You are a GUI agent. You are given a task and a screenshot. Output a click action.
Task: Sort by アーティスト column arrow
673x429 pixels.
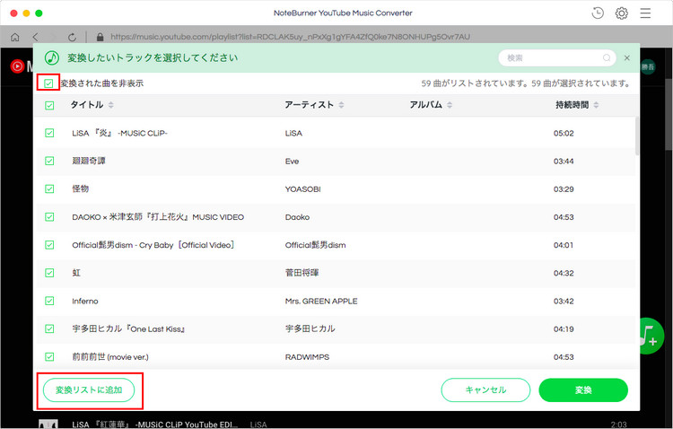341,105
